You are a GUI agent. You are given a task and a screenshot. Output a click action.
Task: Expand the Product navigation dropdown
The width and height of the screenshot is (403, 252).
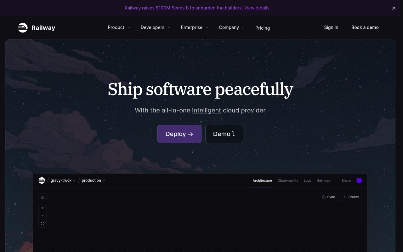point(119,27)
